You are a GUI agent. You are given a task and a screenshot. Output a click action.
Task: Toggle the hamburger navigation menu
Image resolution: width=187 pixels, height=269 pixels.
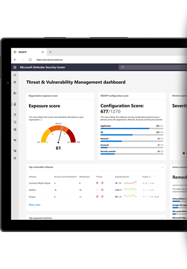tap(15, 75)
